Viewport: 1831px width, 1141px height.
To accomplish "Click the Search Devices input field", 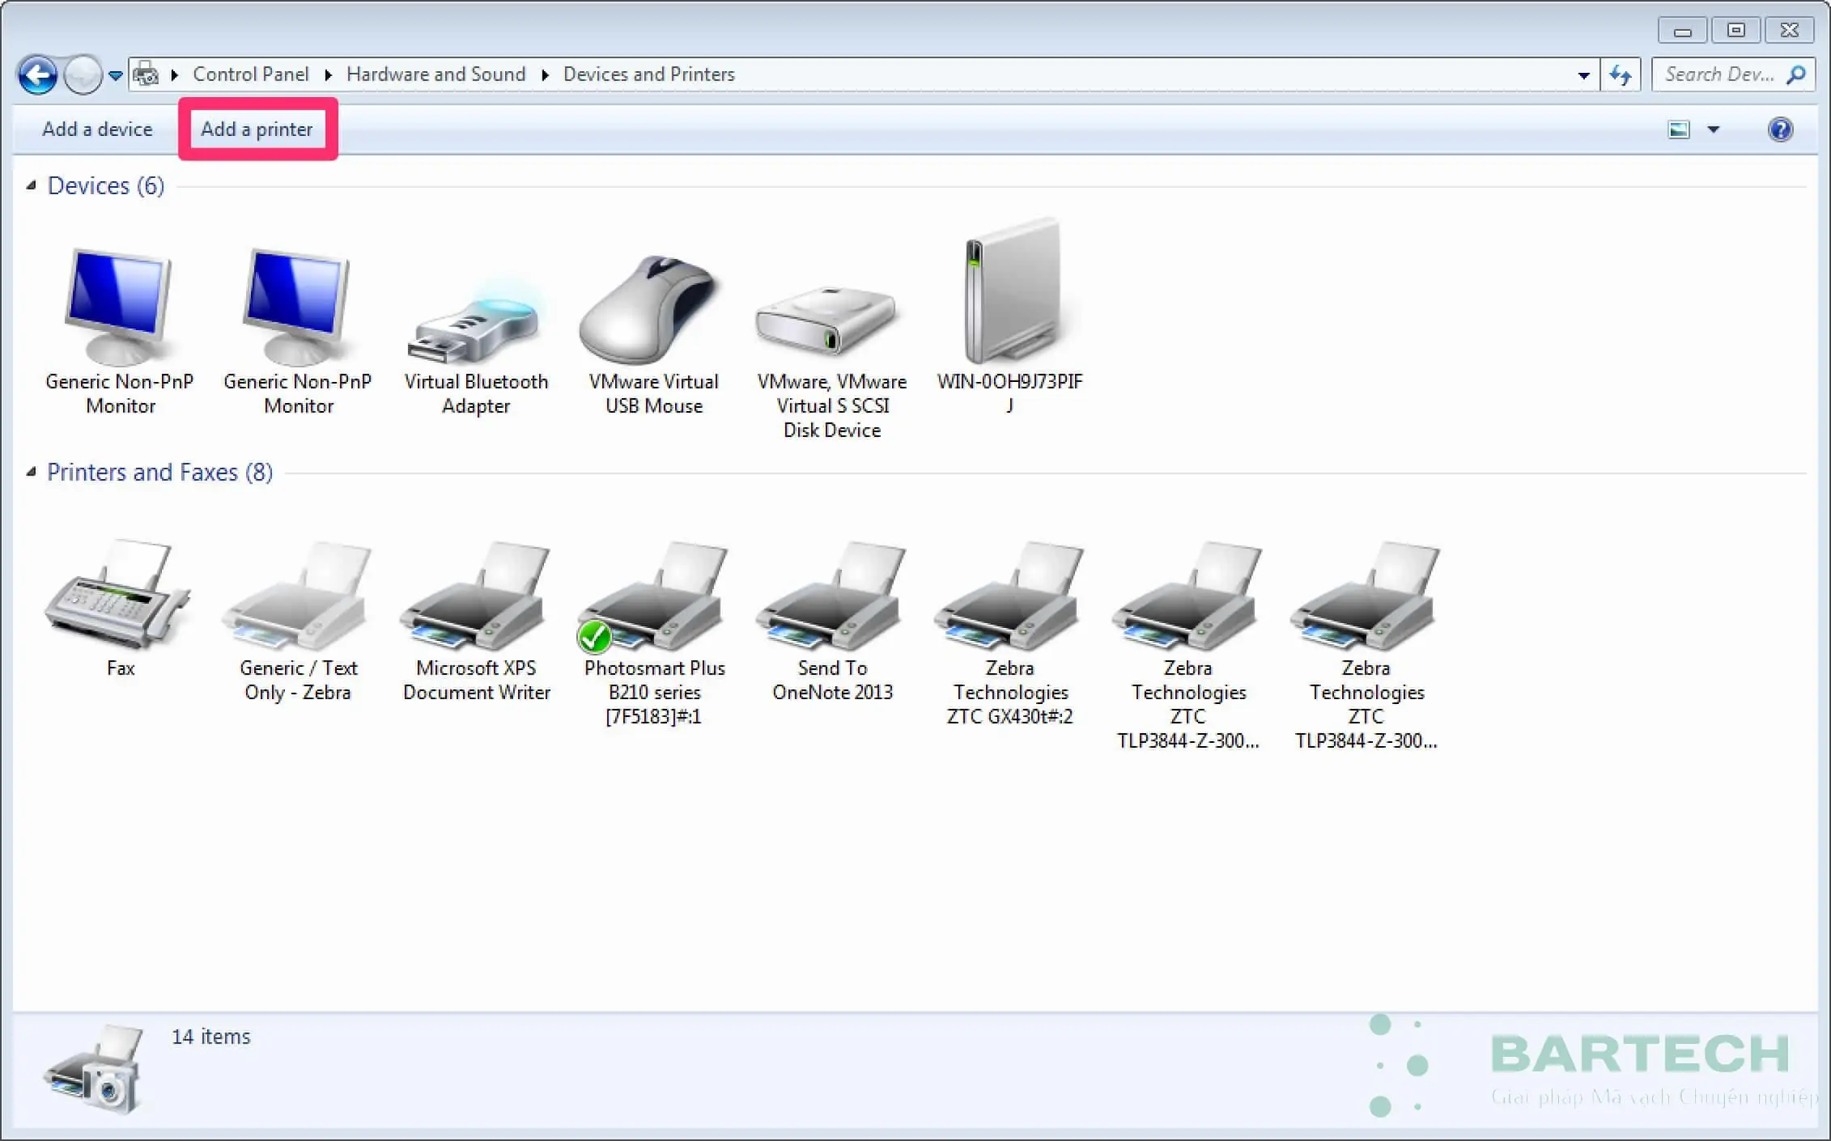I will (x=1718, y=74).
